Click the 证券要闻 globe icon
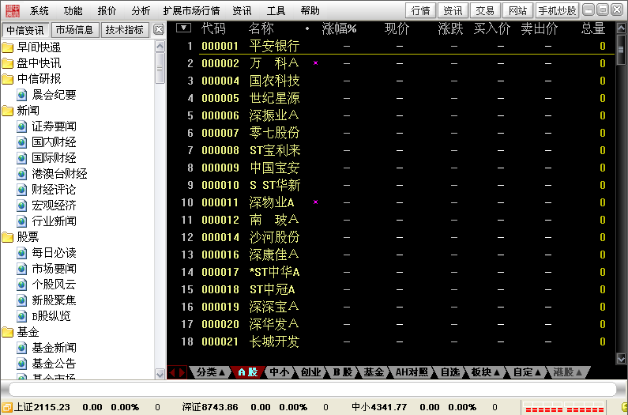Screen dimensions: 628x415 pyautogui.click(x=22, y=126)
